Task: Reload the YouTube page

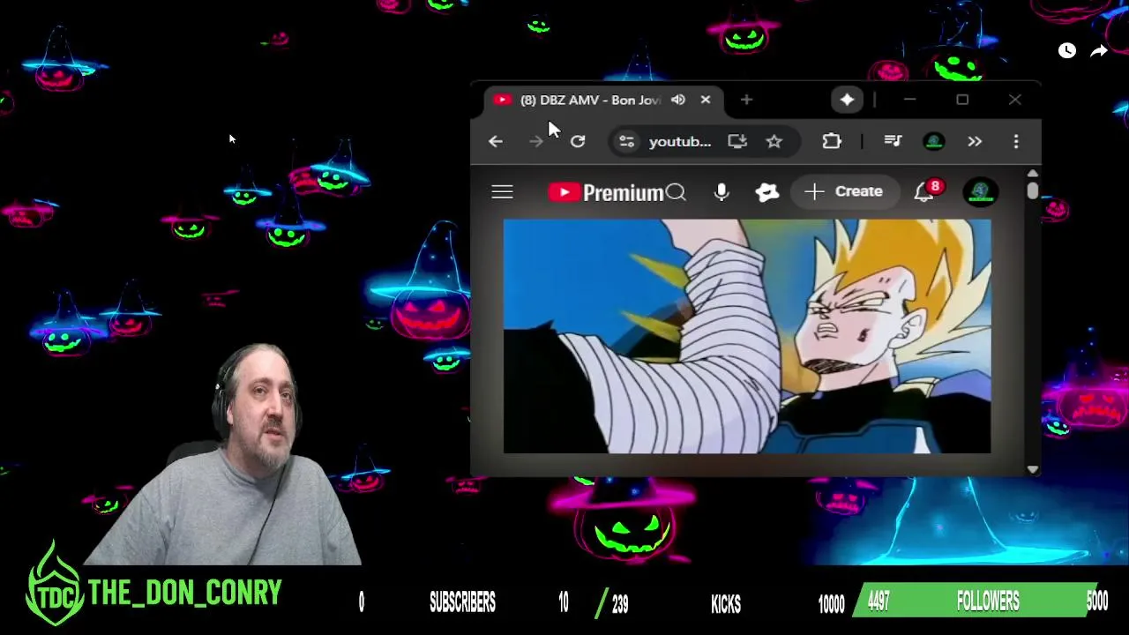Action: point(578,141)
